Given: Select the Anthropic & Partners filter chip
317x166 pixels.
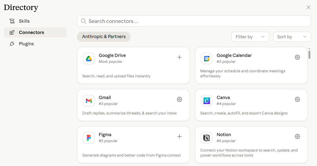Looking at the screenshot, I should (104, 37).
